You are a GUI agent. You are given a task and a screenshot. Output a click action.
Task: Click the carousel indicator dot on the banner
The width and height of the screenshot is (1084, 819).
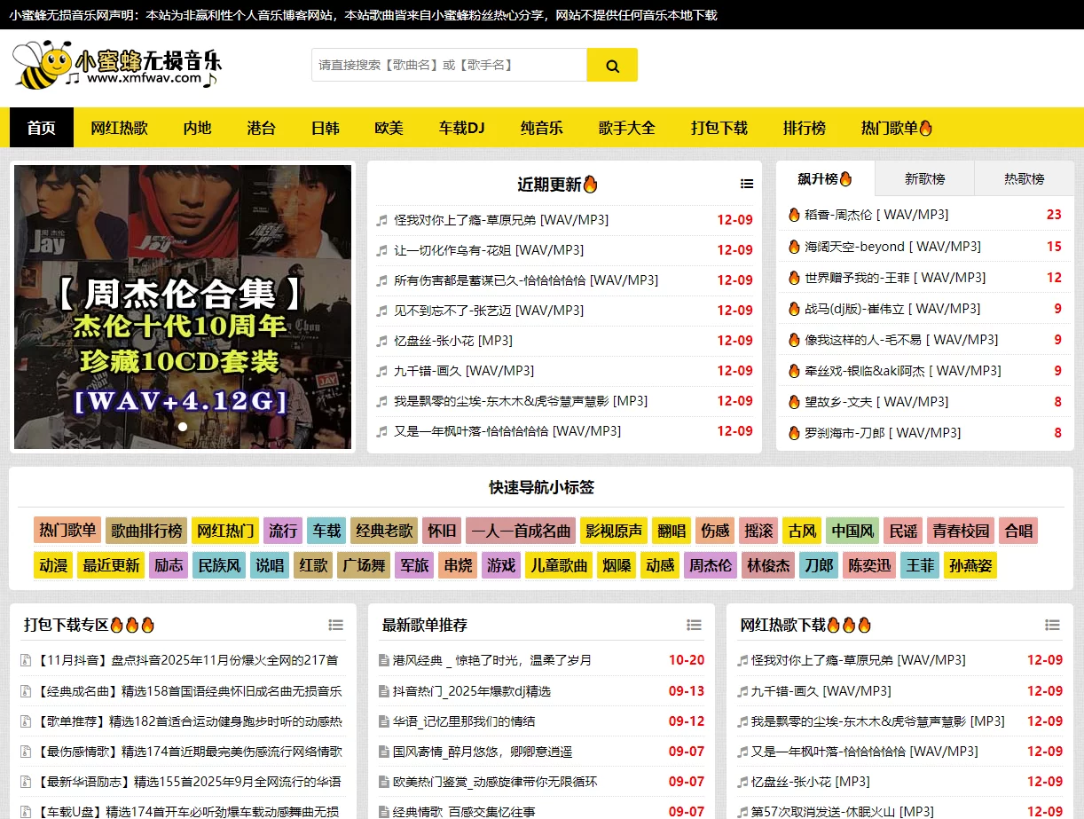click(x=183, y=427)
